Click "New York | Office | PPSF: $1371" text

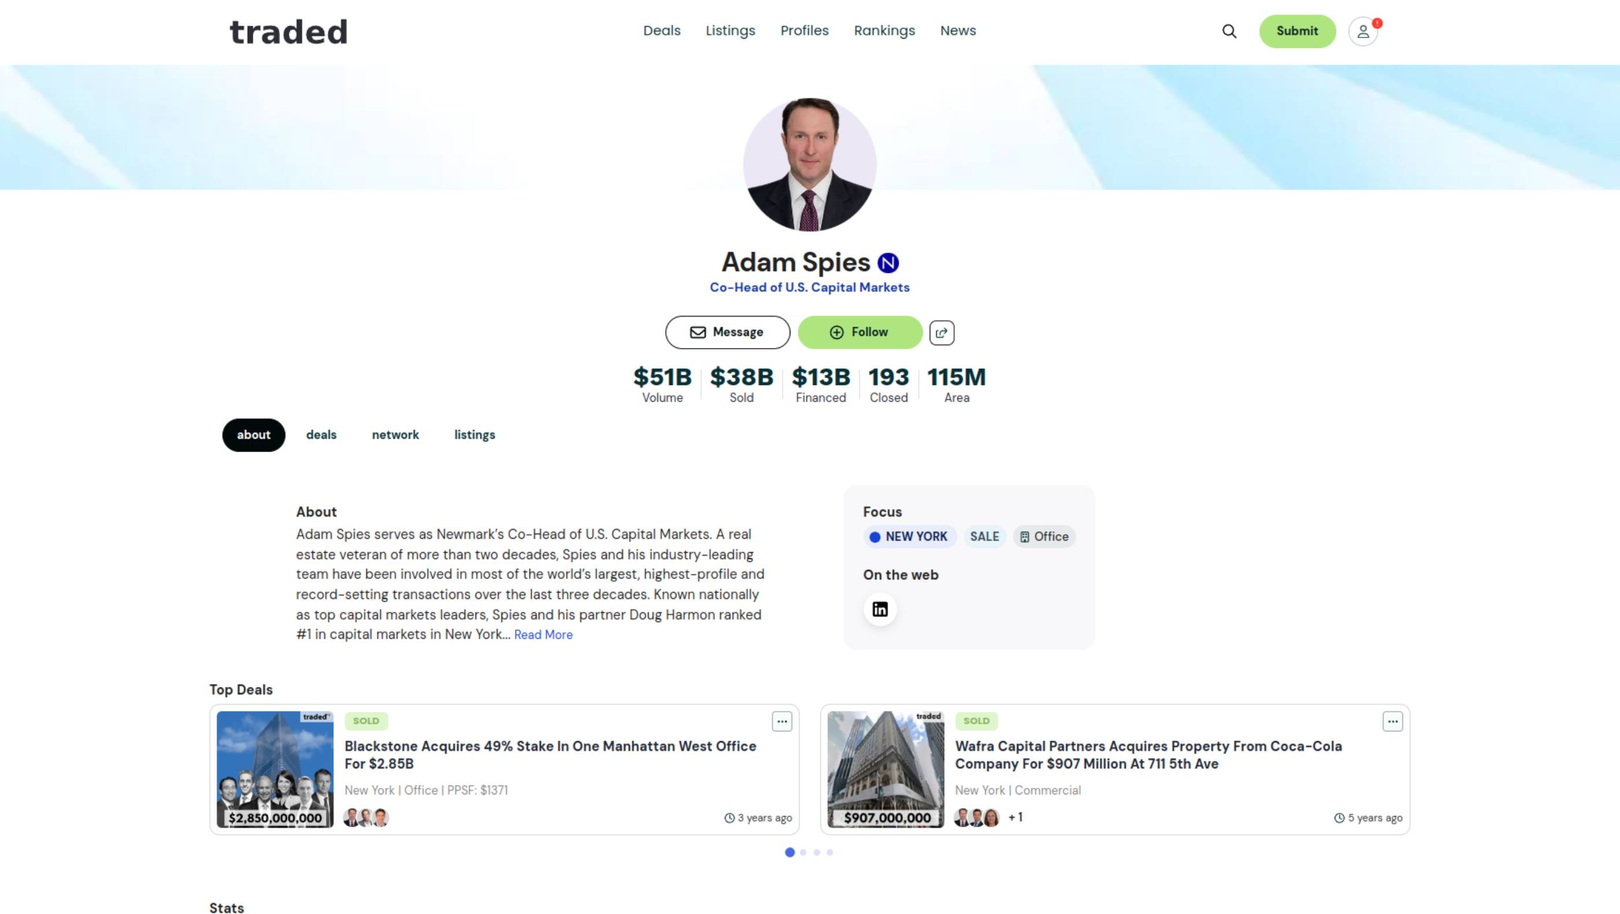tap(426, 790)
